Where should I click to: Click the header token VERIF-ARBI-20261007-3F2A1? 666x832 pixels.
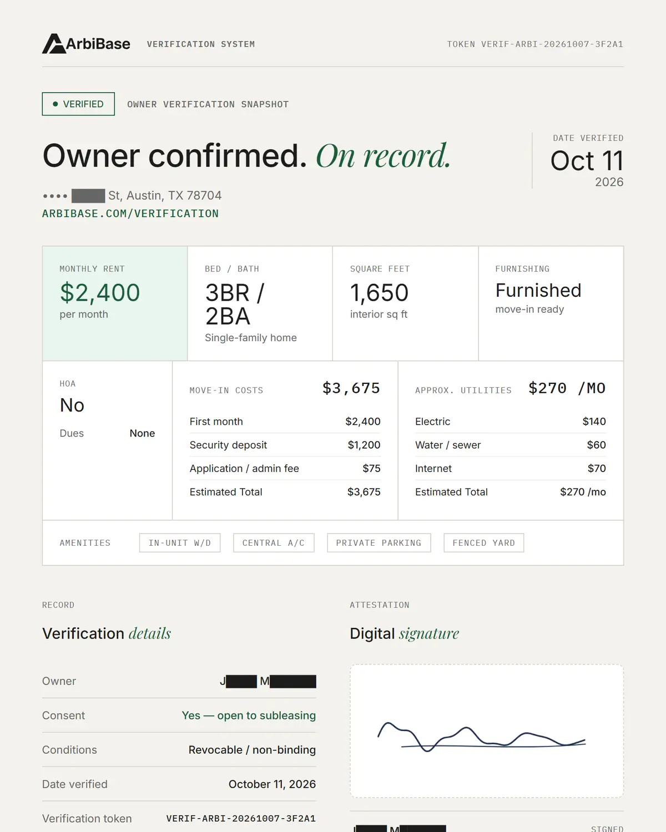point(535,44)
